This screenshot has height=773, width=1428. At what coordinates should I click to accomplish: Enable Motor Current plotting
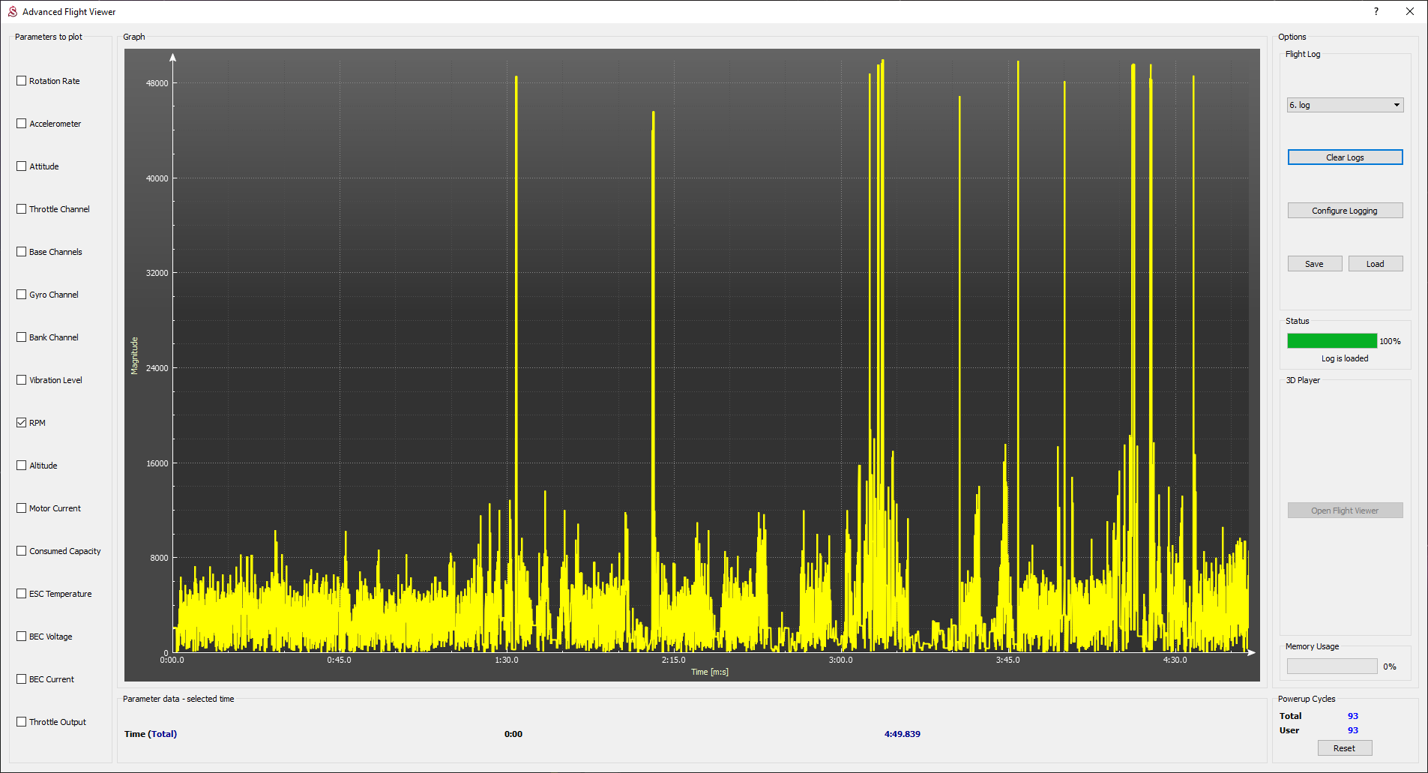pos(22,508)
